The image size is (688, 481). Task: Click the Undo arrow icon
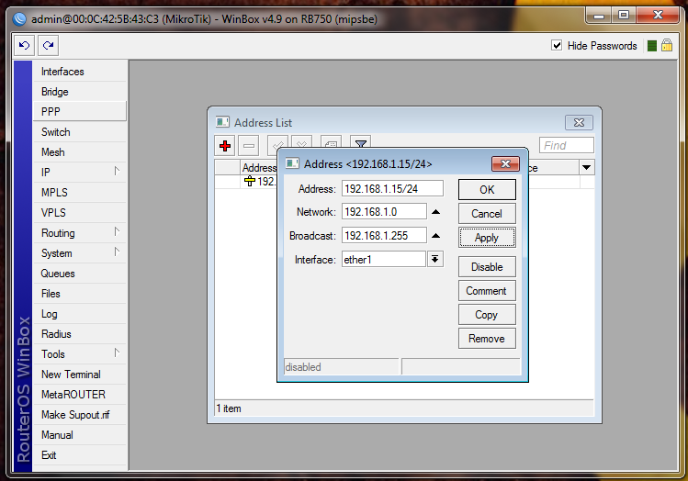point(25,45)
